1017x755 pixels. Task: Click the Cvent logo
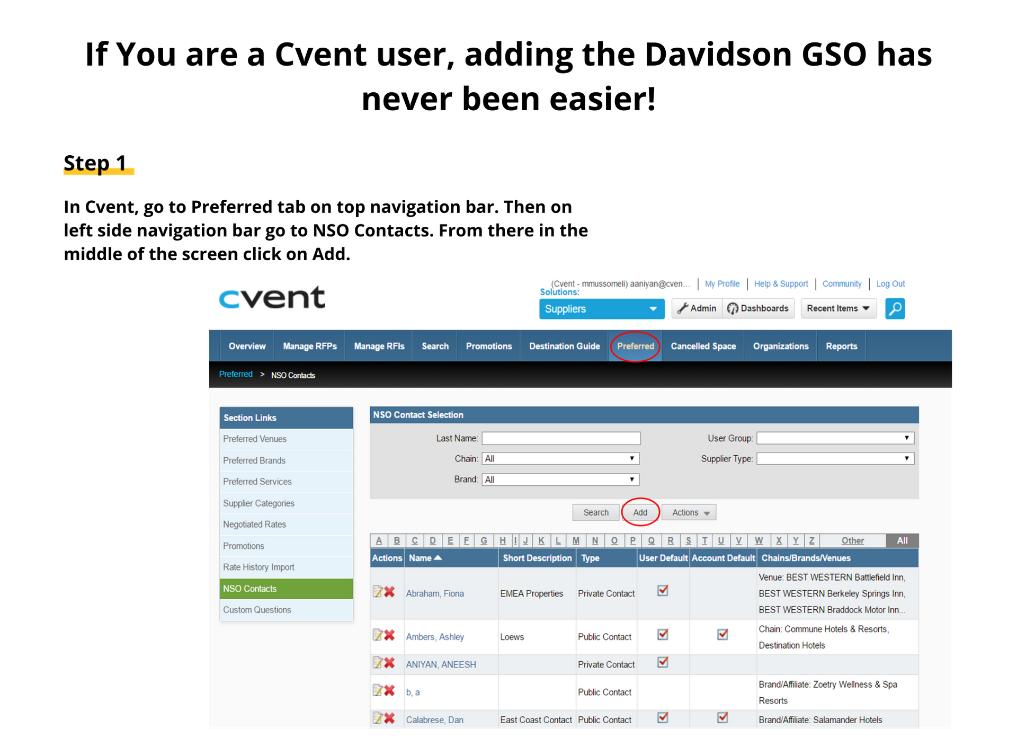click(x=272, y=298)
